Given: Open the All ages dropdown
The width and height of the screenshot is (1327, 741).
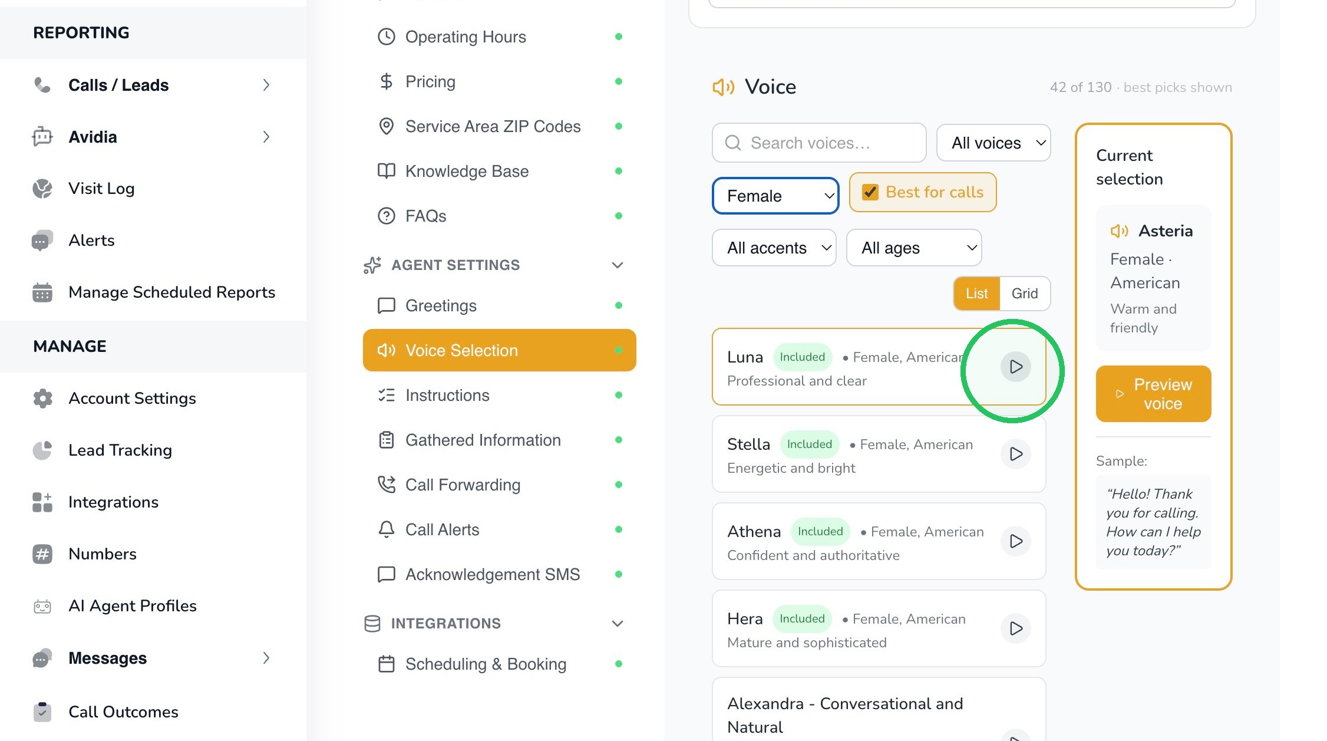Looking at the screenshot, I should click(x=914, y=248).
